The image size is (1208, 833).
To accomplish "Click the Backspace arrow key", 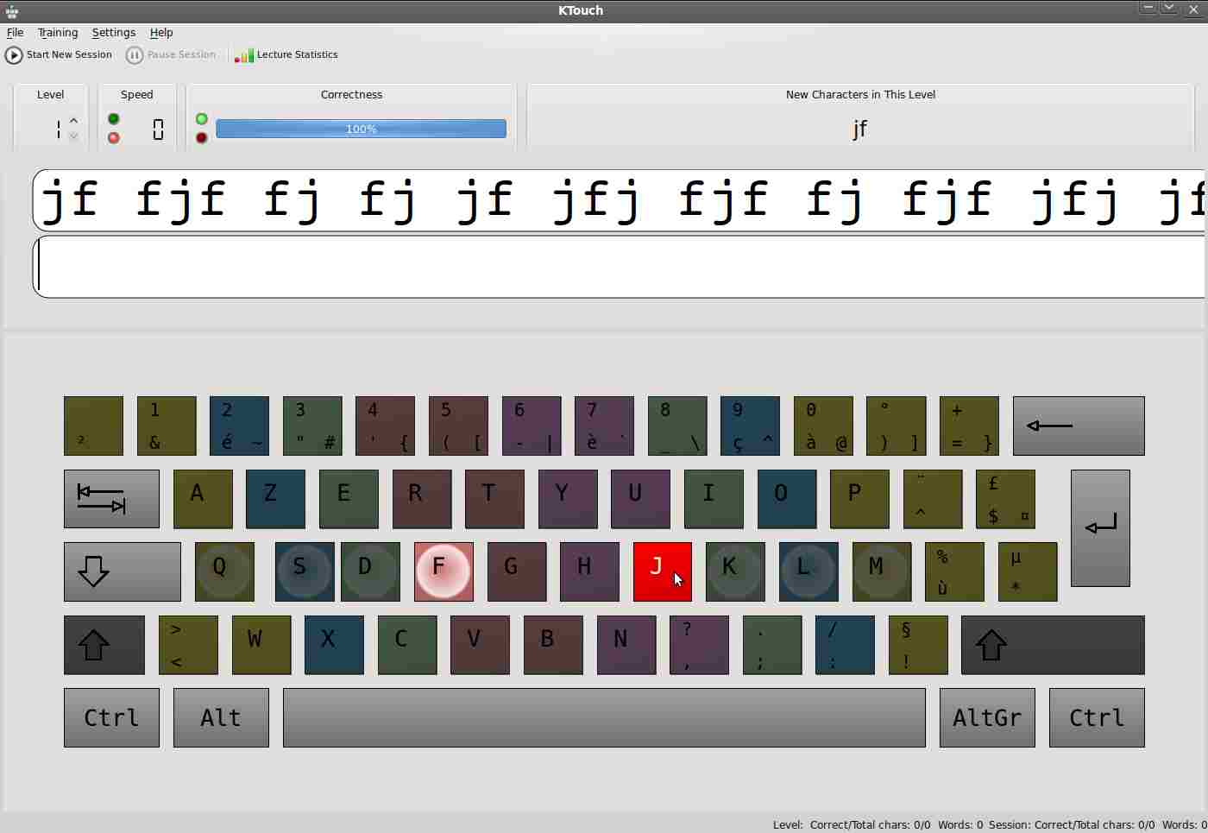I will click(1079, 426).
